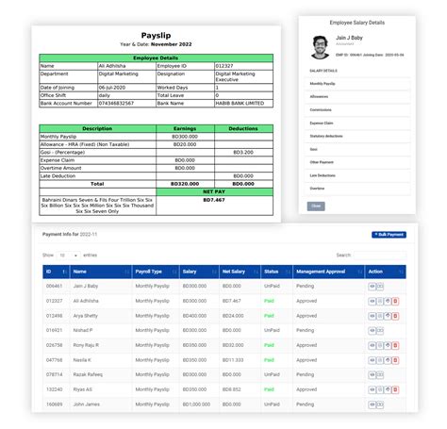Click red delete icon in Arya Shetty's row
This screenshot has height=429, width=447.
point(395,316)
